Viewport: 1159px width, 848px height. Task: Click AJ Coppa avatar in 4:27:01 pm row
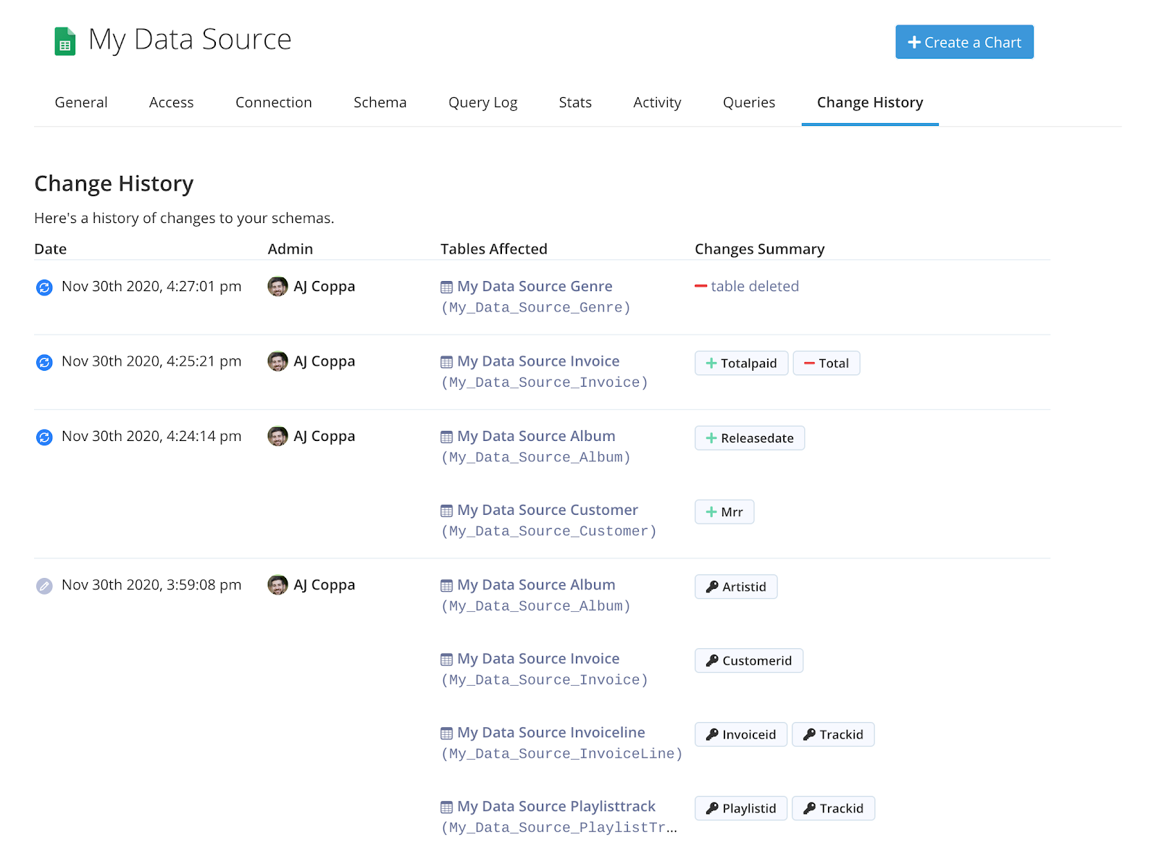click(x=277, y=286)
